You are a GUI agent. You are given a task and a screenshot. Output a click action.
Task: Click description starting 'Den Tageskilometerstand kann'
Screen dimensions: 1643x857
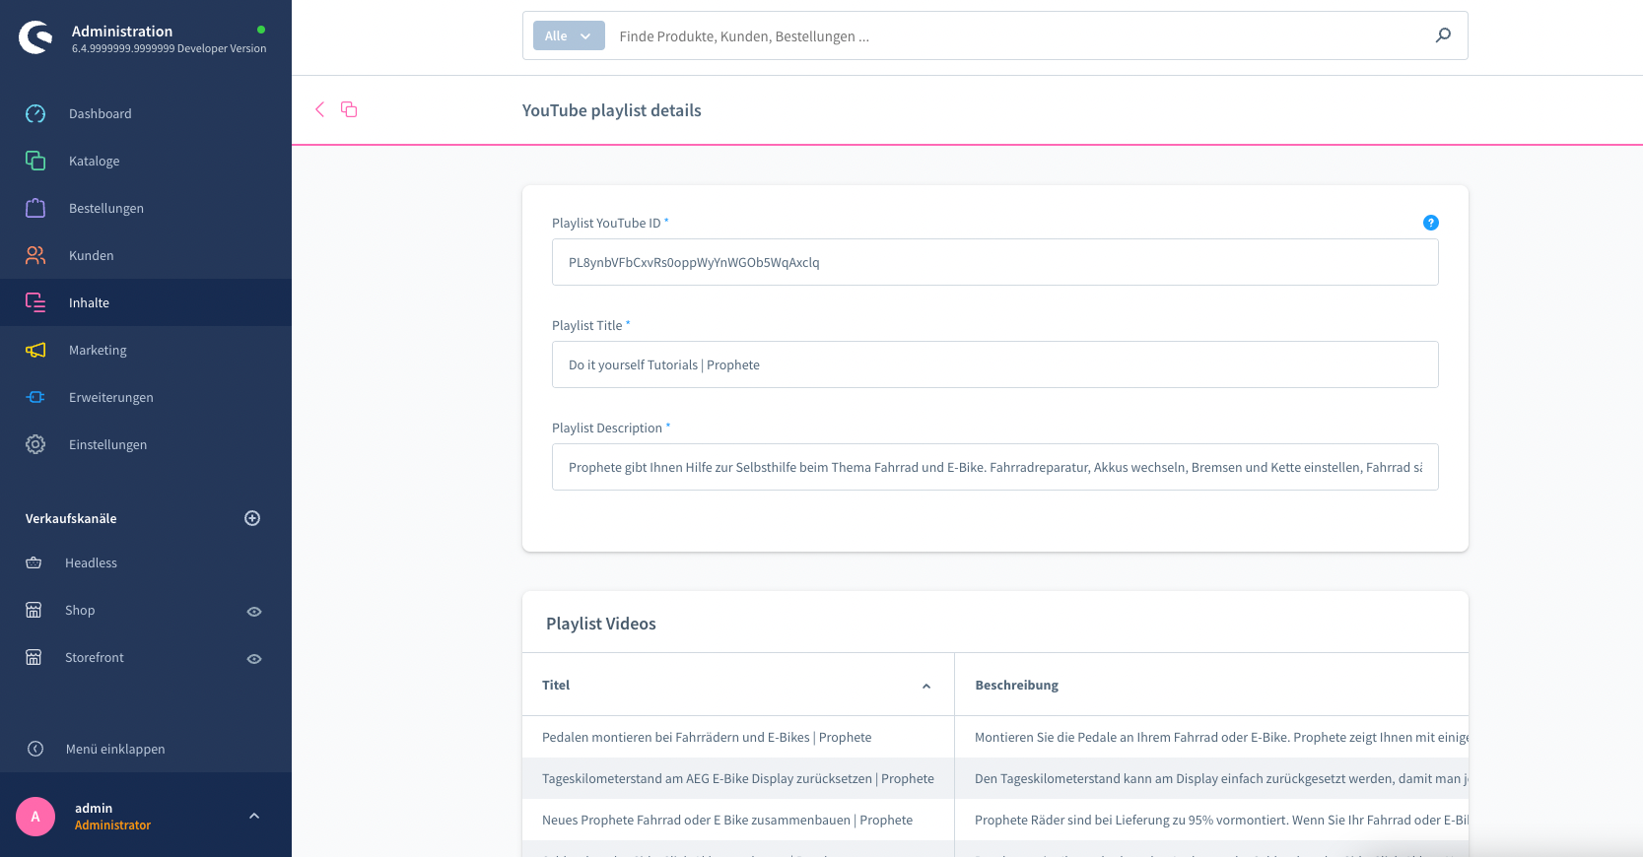coord(1221,778)
